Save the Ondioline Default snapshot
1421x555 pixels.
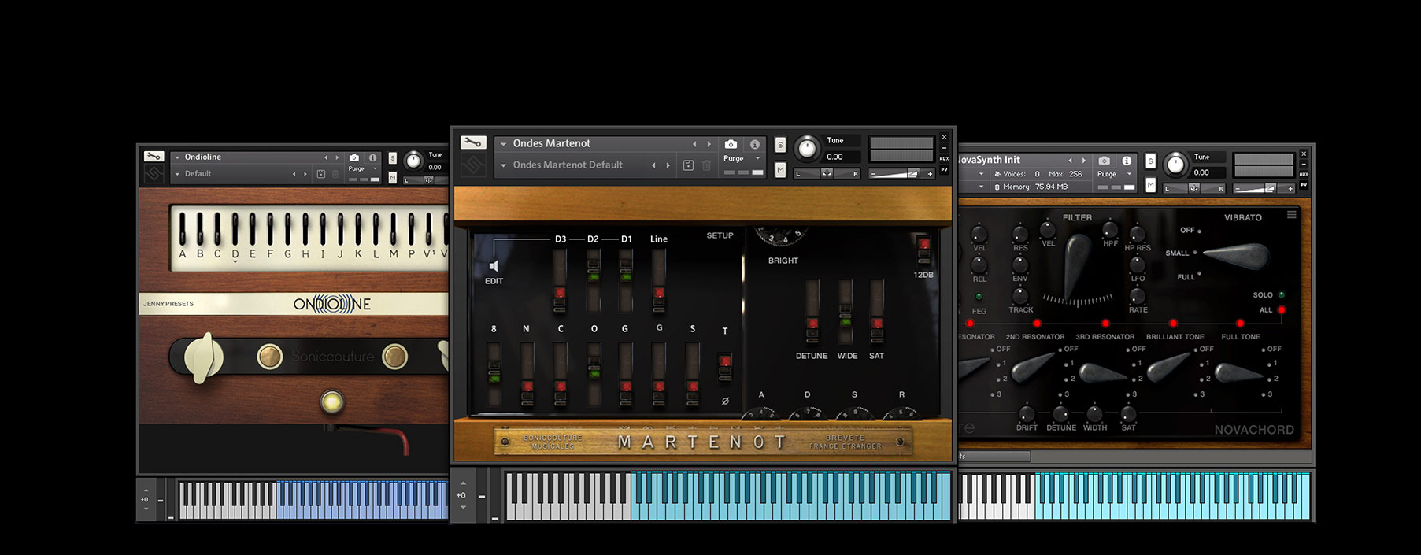coord(321,174)
